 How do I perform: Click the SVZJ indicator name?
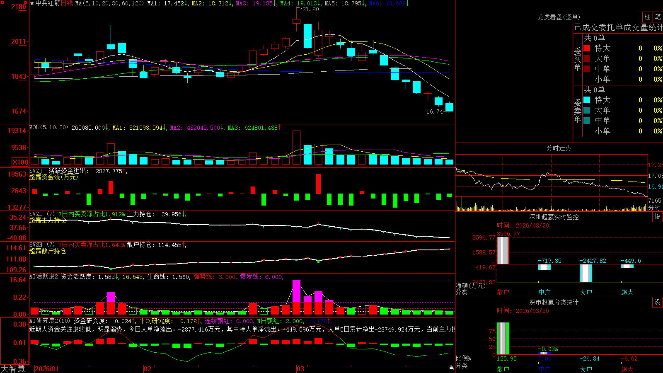[36, 171]
